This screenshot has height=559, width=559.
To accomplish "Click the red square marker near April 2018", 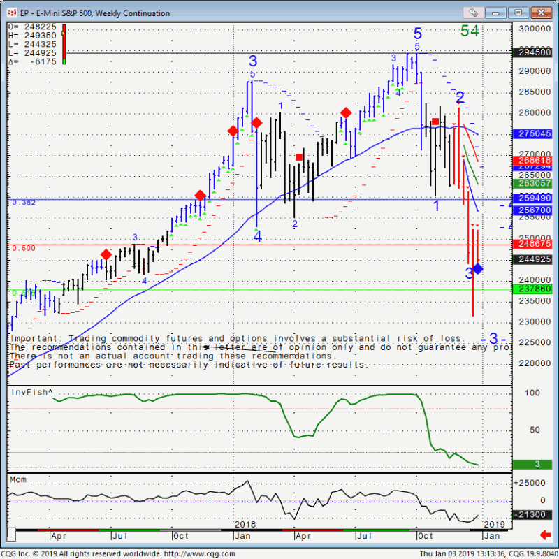I will (x=299, y=157).
